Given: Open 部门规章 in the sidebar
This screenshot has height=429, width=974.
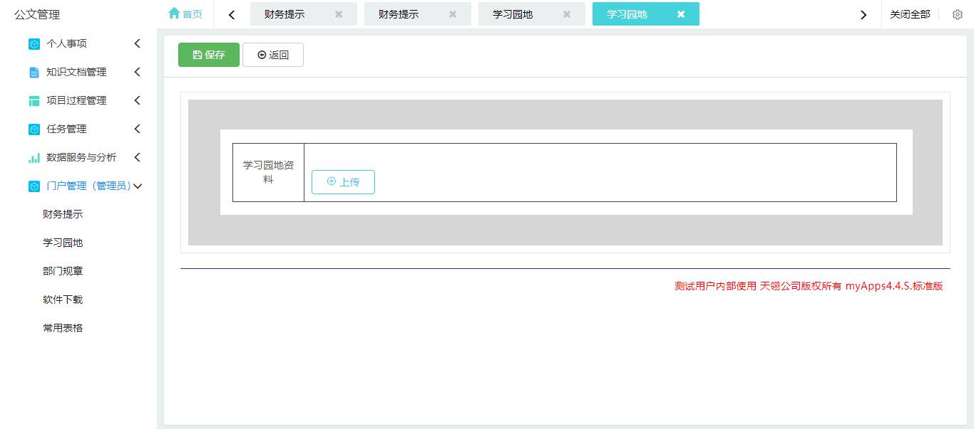Looking at the screenshot, I should (63, 271).
